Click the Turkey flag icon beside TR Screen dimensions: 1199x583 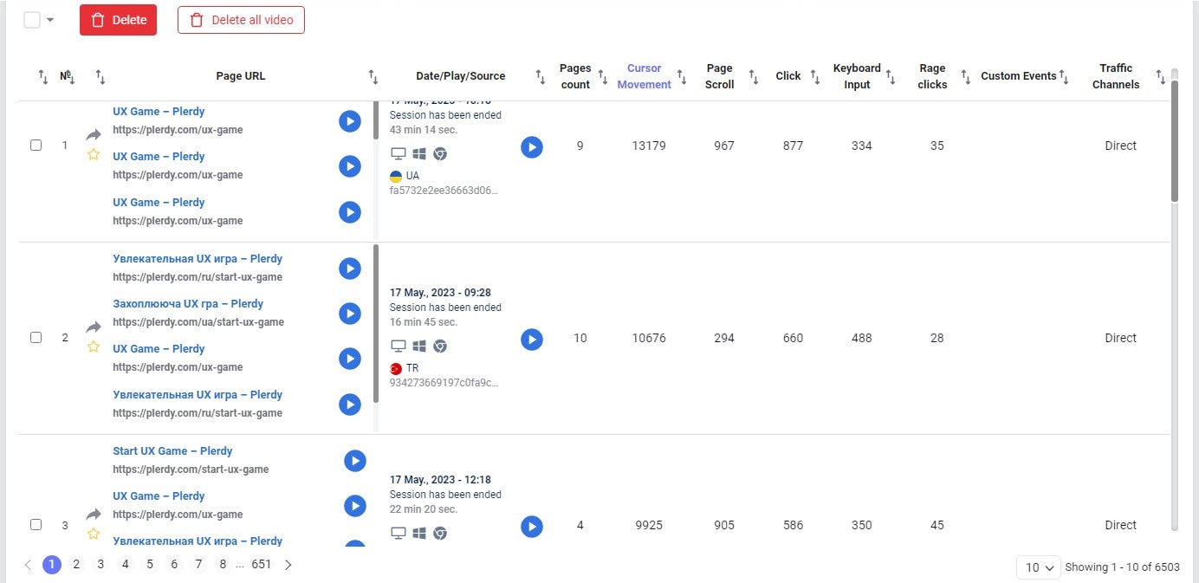pyautogui.click(x=396, y=368)
